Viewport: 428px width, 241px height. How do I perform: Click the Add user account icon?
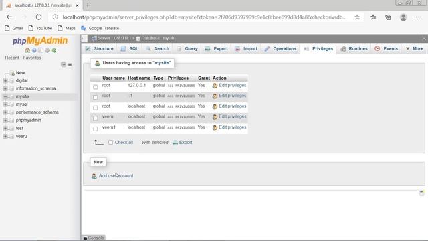[94, 176]
